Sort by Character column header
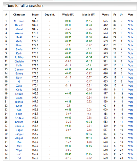 [19, 15]
